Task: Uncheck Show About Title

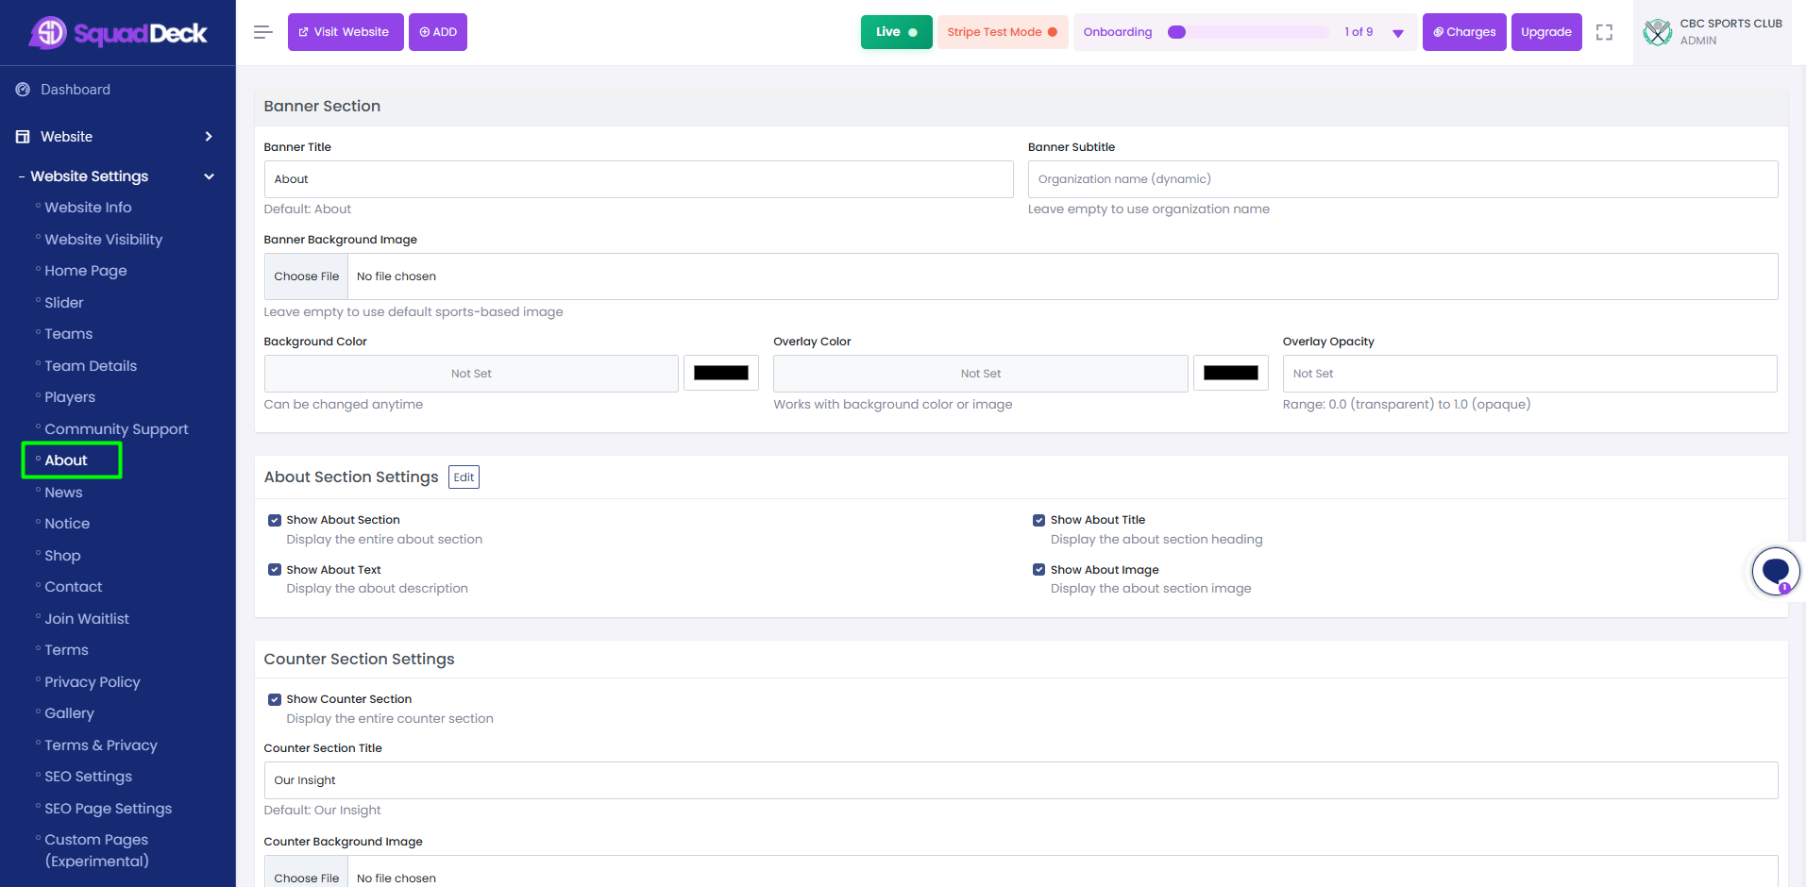Action: point(1038,520)
